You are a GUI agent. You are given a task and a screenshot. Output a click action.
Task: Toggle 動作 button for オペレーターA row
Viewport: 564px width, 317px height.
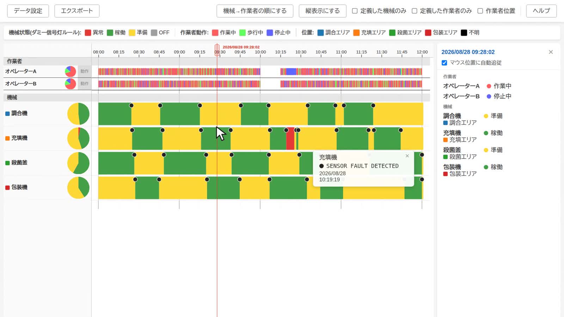(x=85, y=71)
